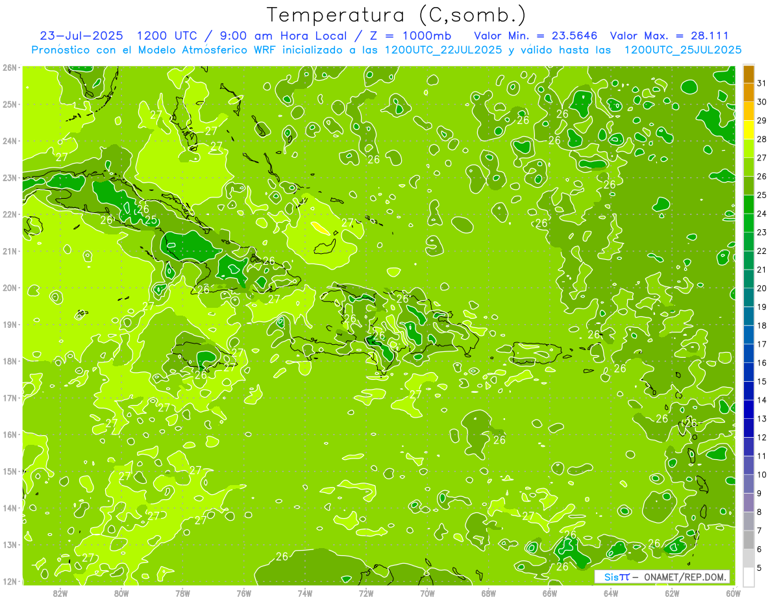Click the 'ONAMET/REP.DOM.' credit label
The height and width of the screenshot is (602, 779).
pyautogui.click(x=686, y=577)
